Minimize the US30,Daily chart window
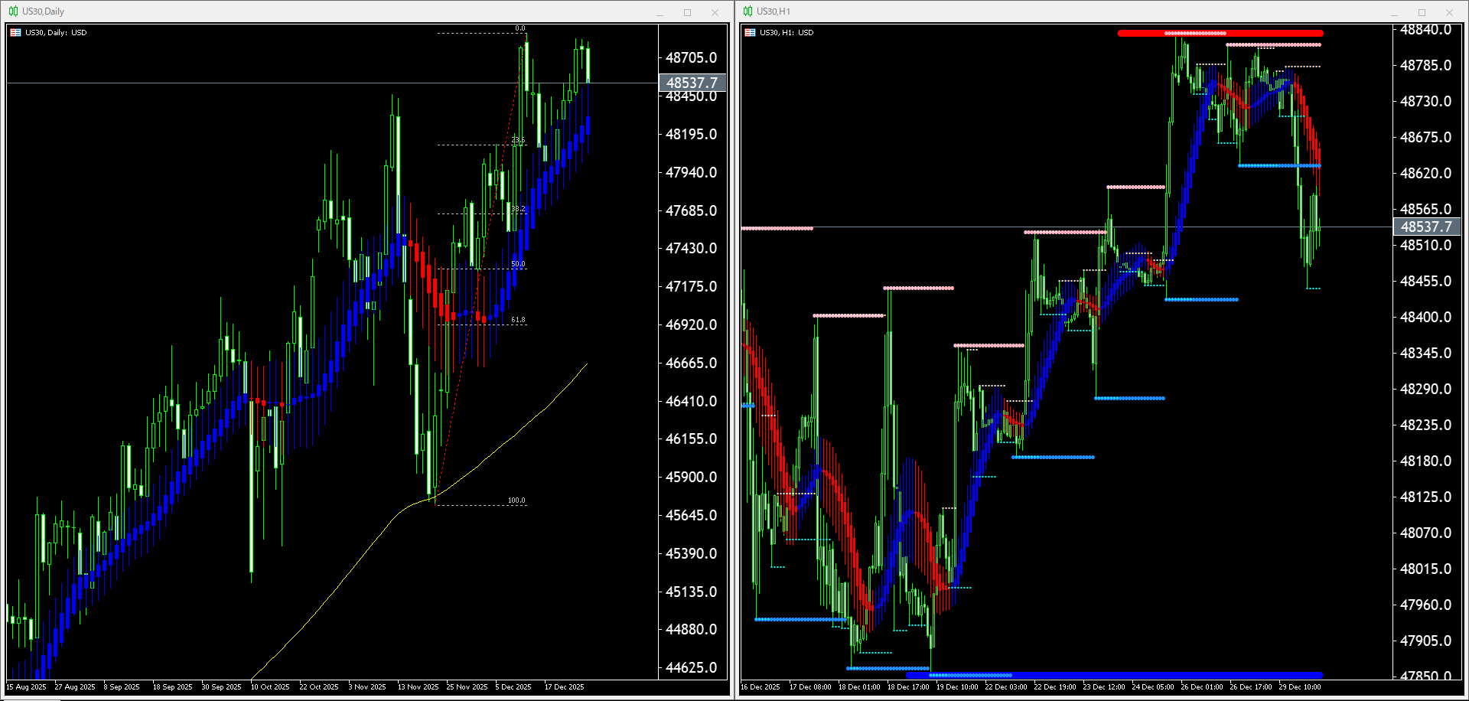 [x=660, y=12]
